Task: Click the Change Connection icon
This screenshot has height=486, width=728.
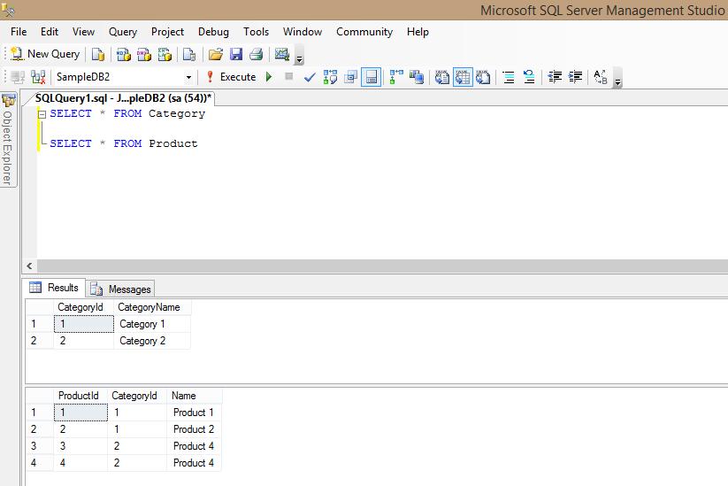Action: click(38, 77)
